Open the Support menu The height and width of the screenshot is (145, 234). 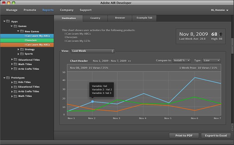click(x=86, y=10)
